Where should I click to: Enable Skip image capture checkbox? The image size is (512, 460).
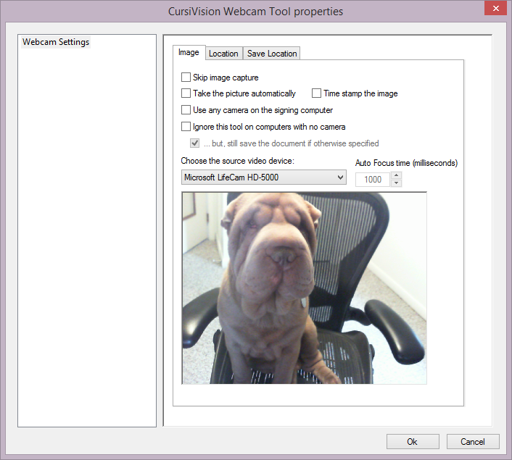186,77
